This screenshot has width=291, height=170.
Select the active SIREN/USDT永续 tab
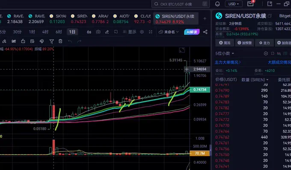tap(176, 19)
